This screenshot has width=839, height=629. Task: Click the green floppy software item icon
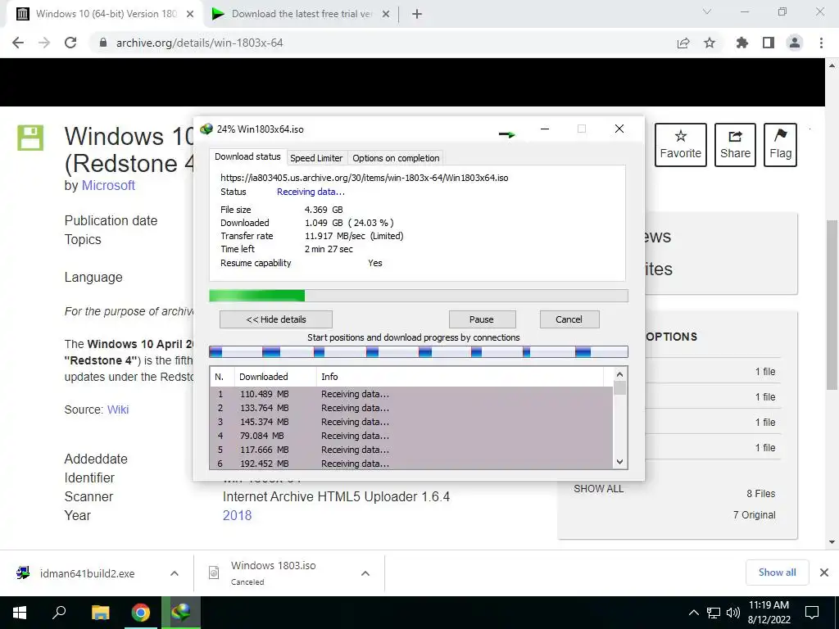30,138
